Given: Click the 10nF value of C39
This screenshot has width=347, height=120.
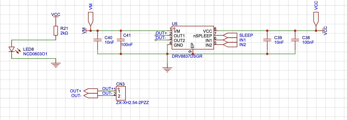Looking at the screenshot, I should pos(279,42).
